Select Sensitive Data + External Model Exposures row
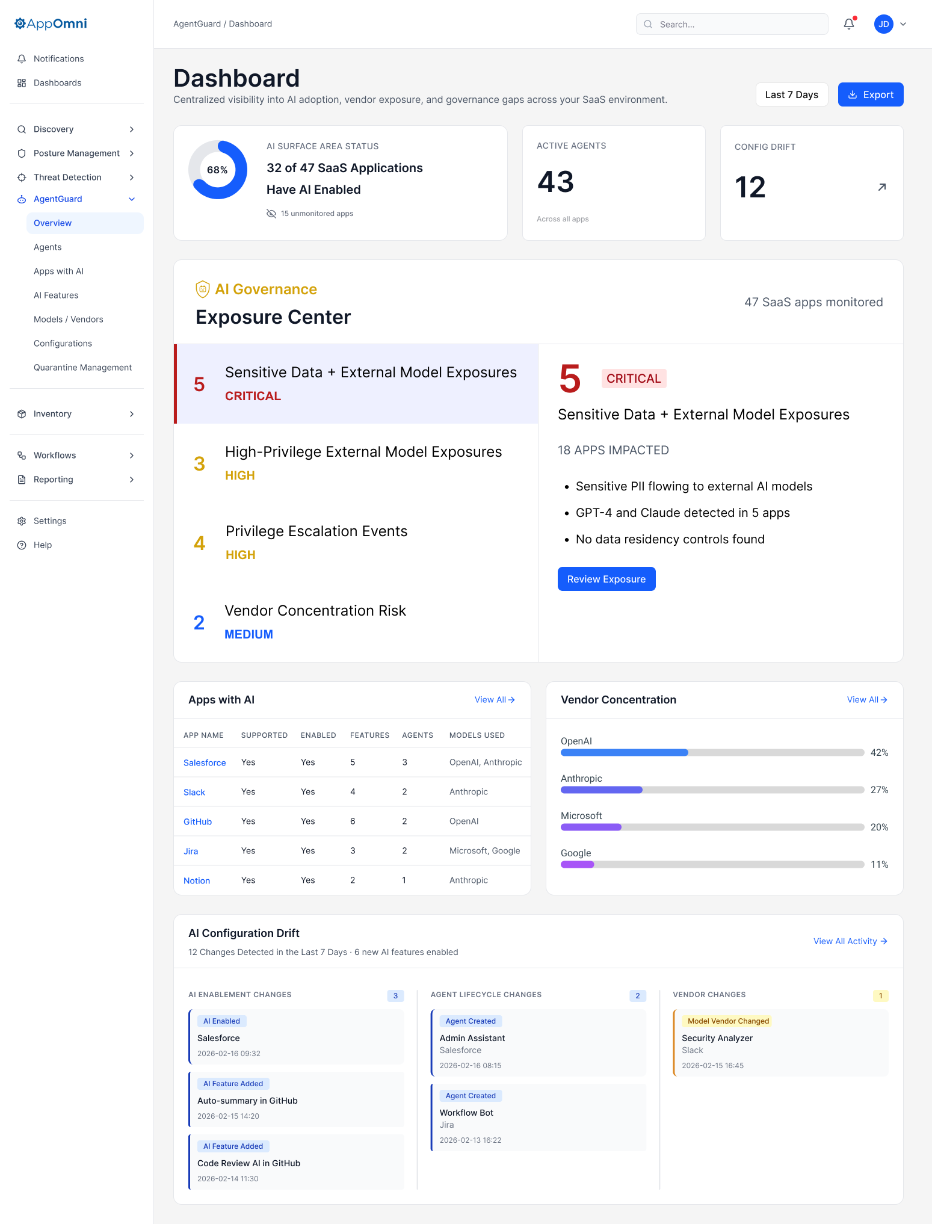Screen dimensions: 932x1224 356,384
